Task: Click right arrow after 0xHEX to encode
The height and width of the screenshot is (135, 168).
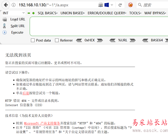Action: click(100, 40)
